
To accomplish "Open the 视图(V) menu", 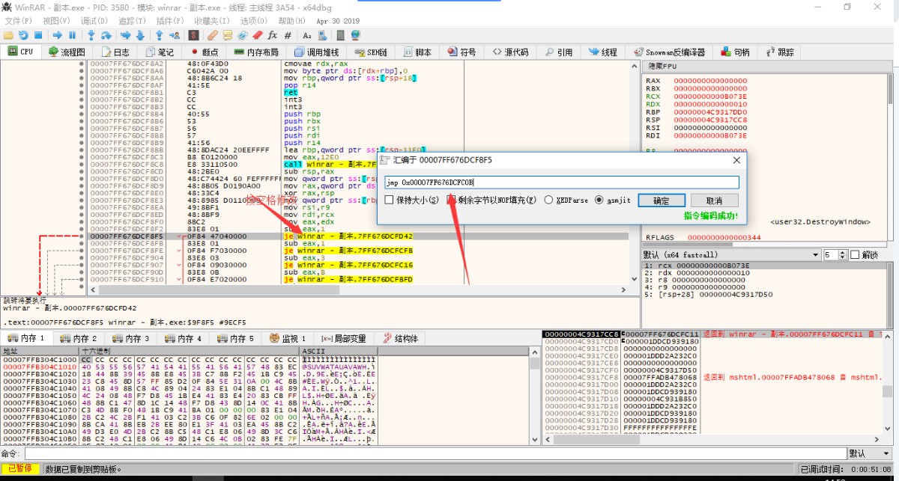I will (56, 21).
